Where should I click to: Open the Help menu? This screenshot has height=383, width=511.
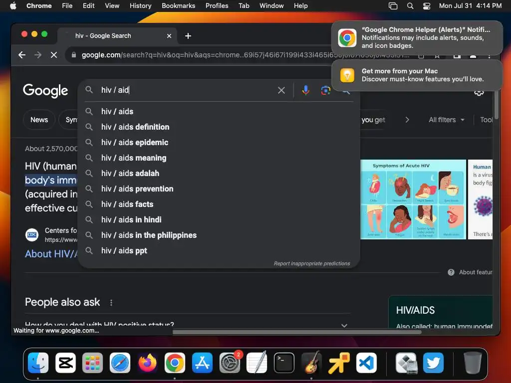(300, 6)
